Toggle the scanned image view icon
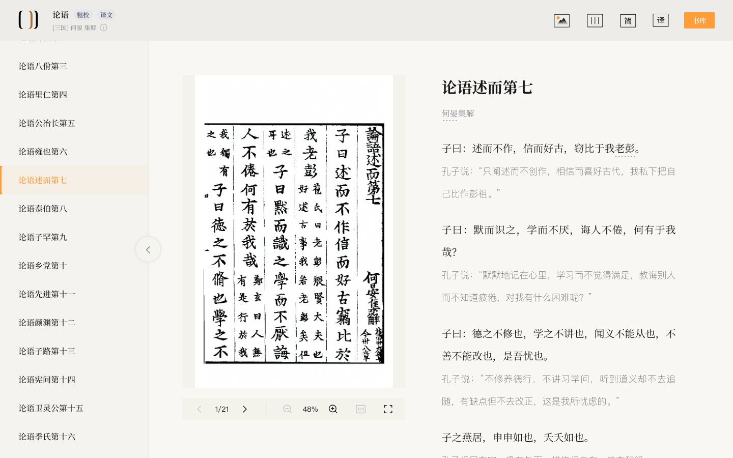The width and height of the screenshot is (733, 458). 561,20
